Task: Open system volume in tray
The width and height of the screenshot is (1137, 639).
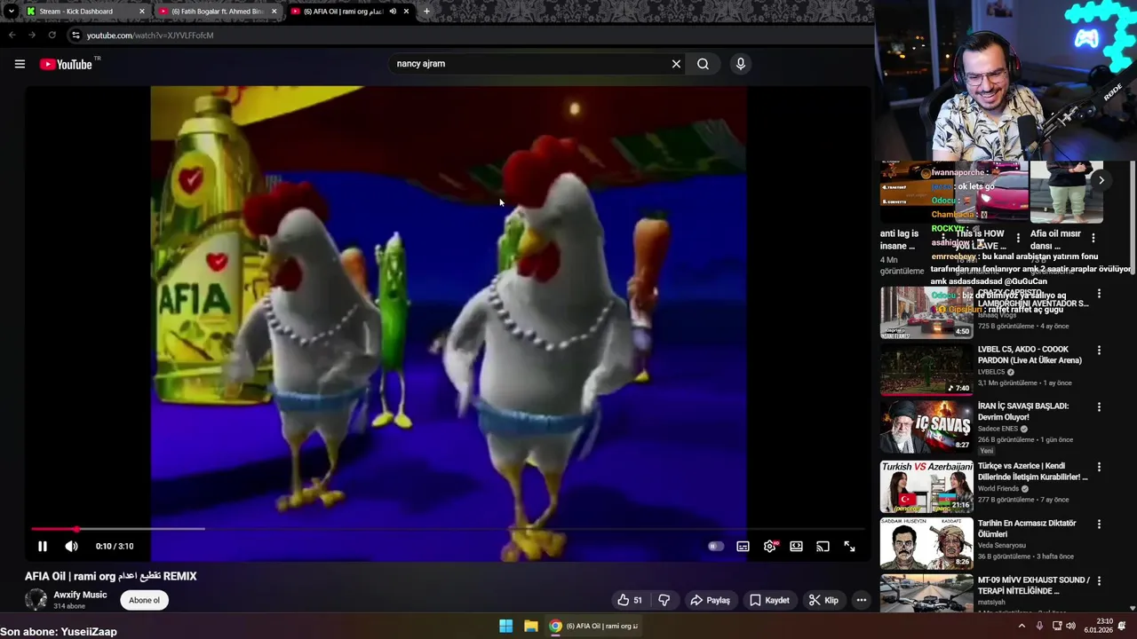Action: coord(1069,626)
